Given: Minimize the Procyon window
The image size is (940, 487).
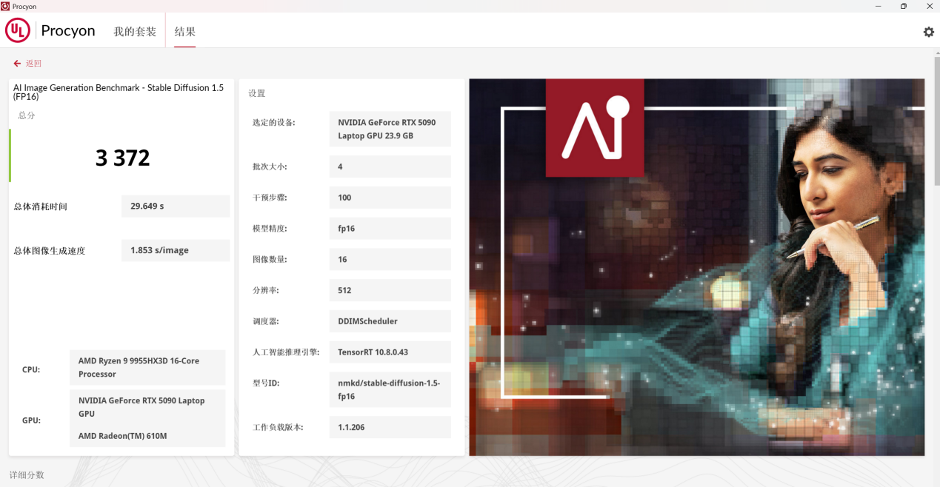Looking at the screenshot, I should [879, 6].
